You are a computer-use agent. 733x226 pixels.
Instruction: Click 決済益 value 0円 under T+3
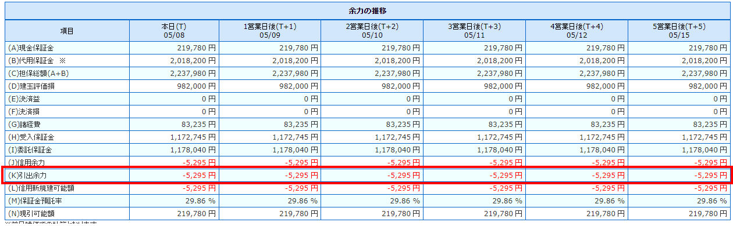coord(515,99)
